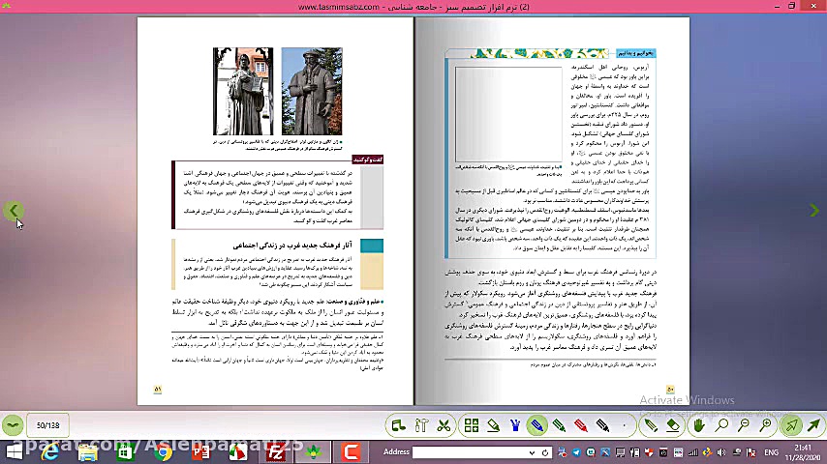The height and width of the screenshot is (464, 827).
Task: Select the eraser tool
Action: (x=673, y=425)
